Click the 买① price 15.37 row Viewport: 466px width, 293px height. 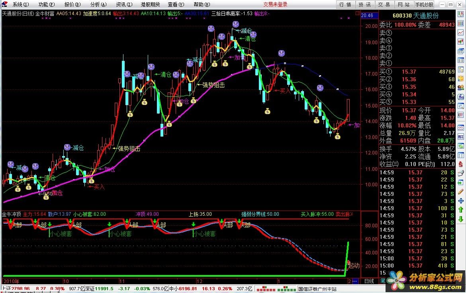(417, 72)
